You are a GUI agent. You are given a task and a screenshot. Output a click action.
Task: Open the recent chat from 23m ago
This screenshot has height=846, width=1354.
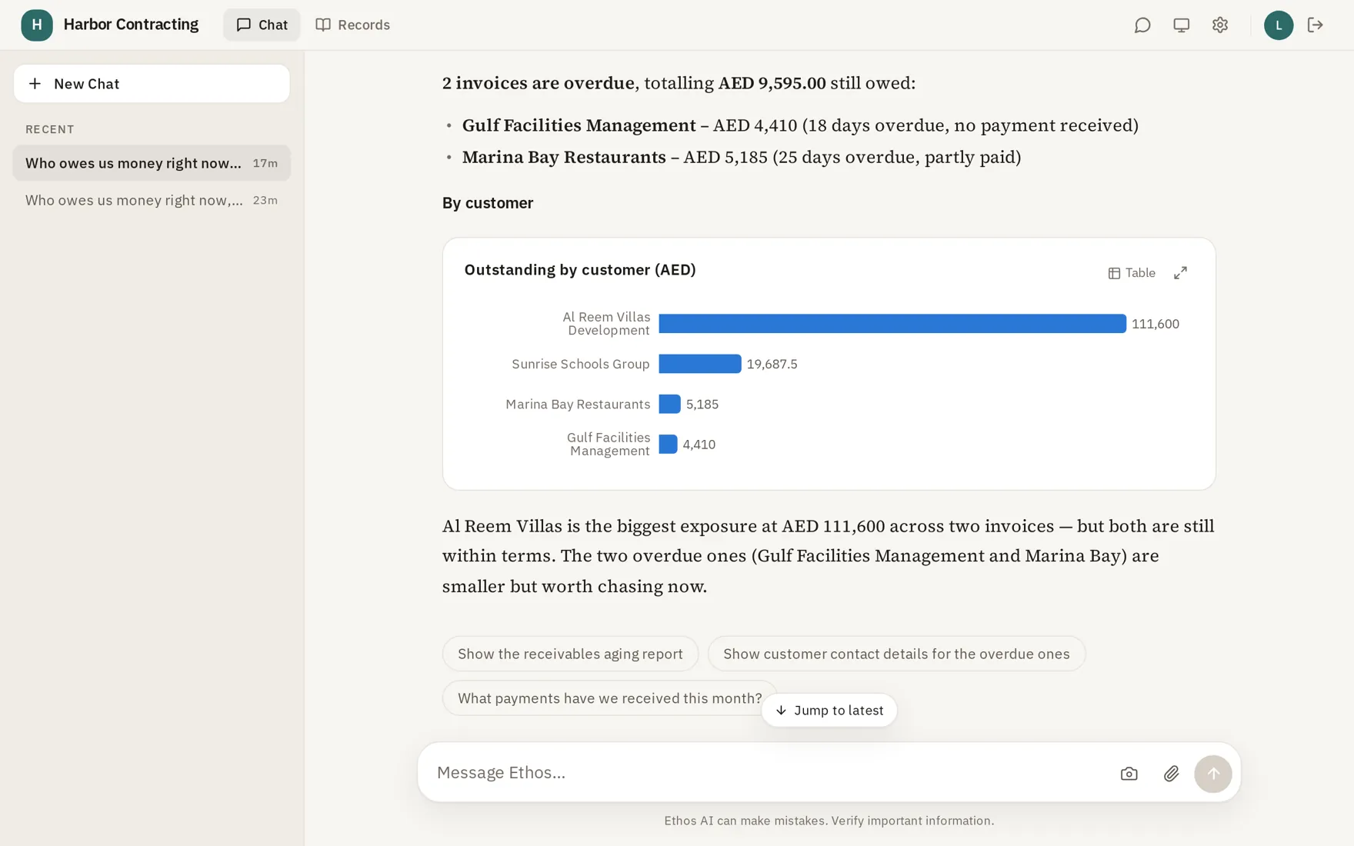pyautogui.click(x=152, y=200)
